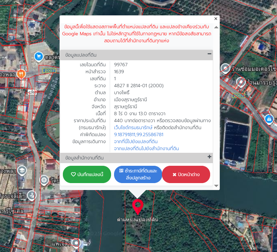Click the popup scroll down arrow

click(216, 186)
